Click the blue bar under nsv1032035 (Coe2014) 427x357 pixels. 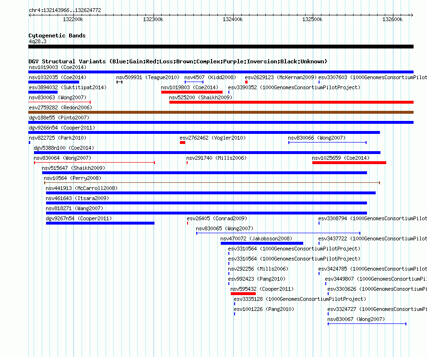[54, 82]
